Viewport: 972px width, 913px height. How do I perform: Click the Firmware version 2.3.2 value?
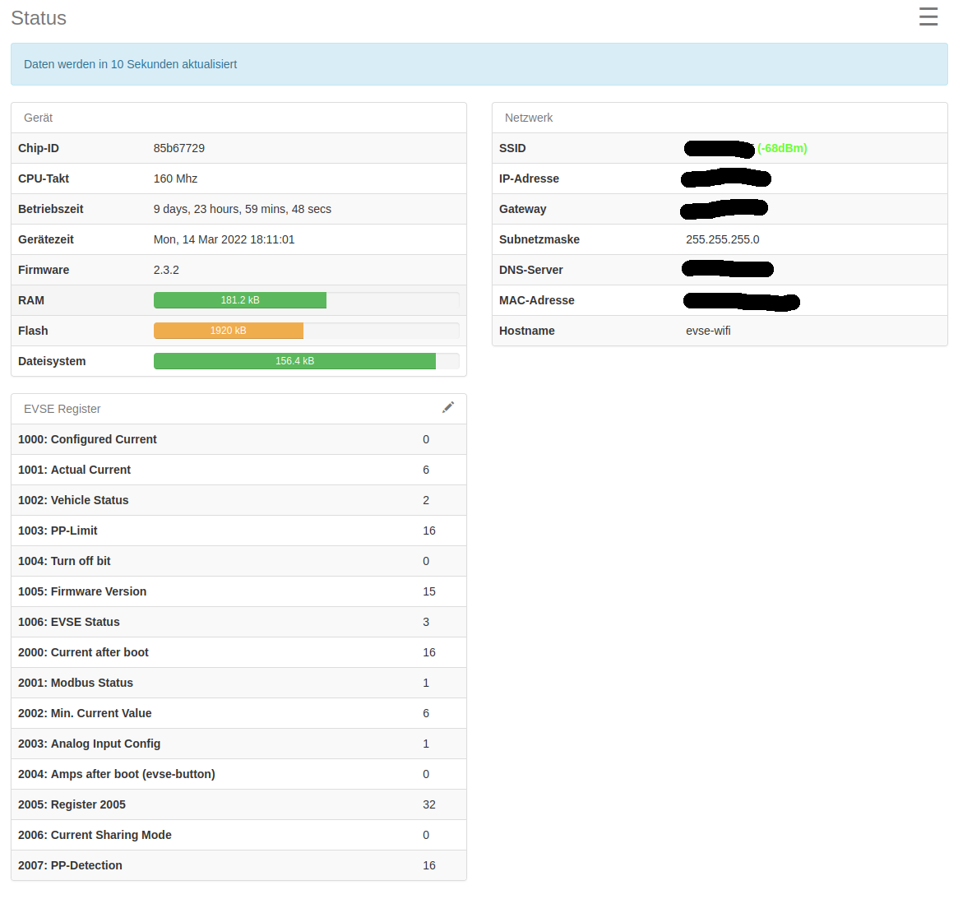click(x=166, y=270)
